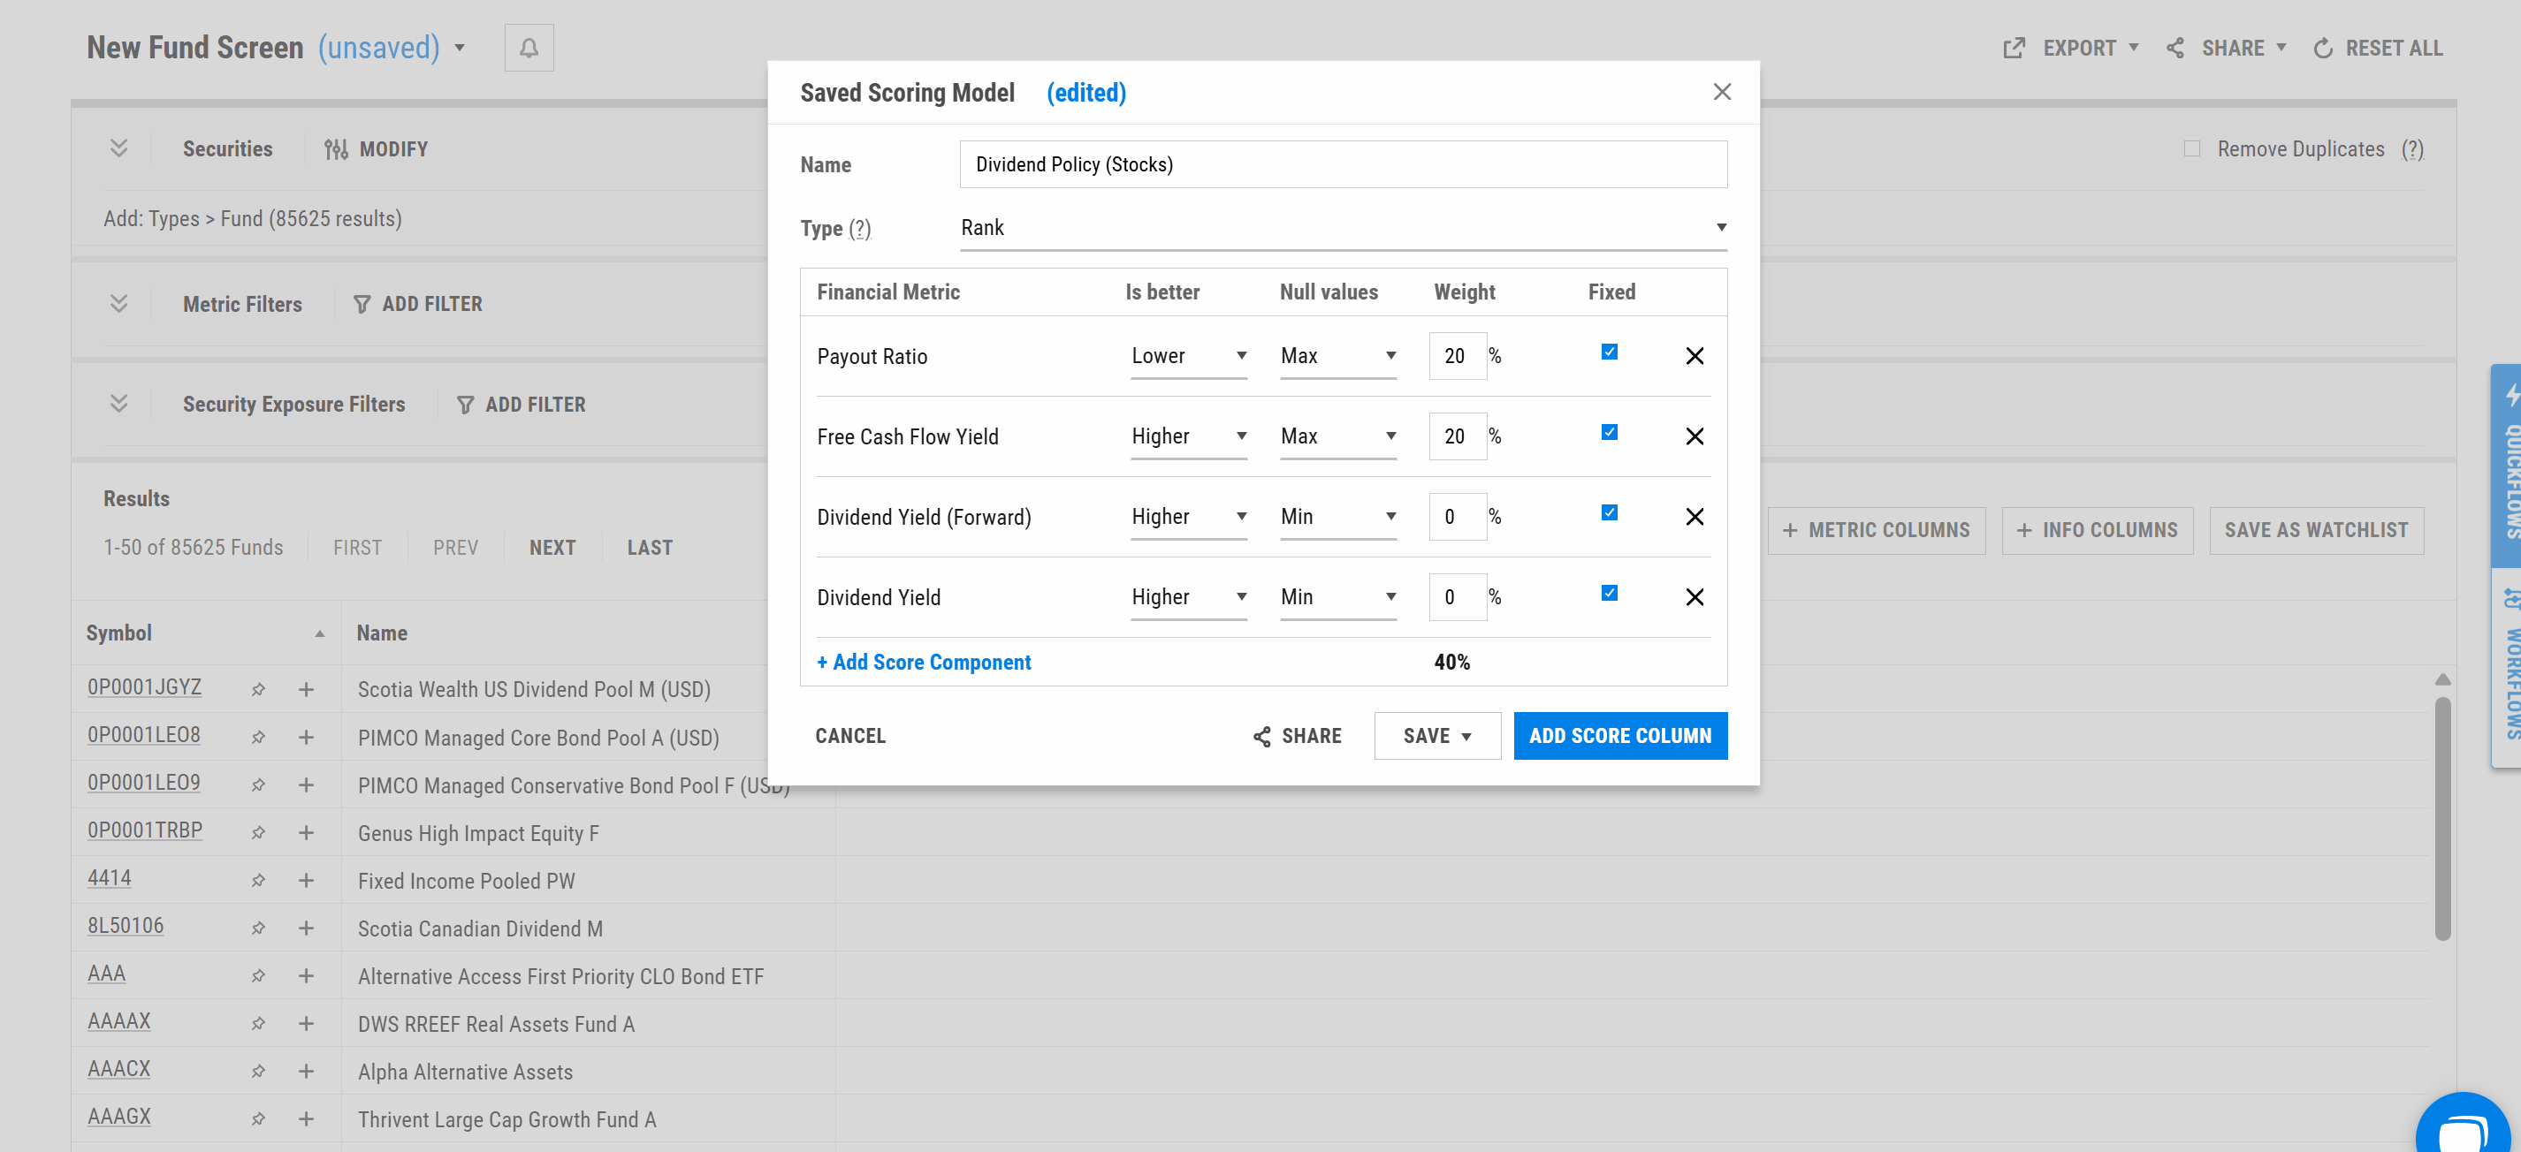
Task: Remove the Dividend Yield (Forward) component
Action: click(1694, 516)
